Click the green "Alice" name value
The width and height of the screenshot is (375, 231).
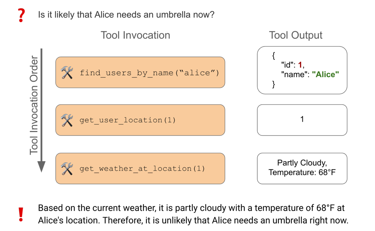325,74
